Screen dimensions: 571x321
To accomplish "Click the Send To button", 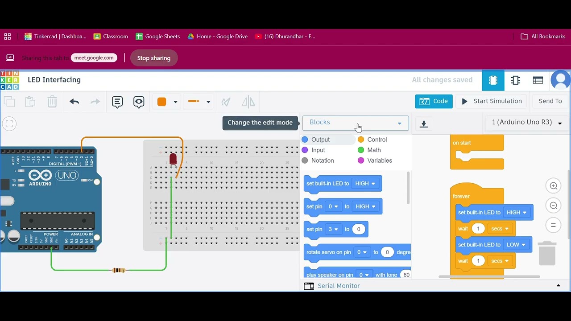I will tap(550, 101).
